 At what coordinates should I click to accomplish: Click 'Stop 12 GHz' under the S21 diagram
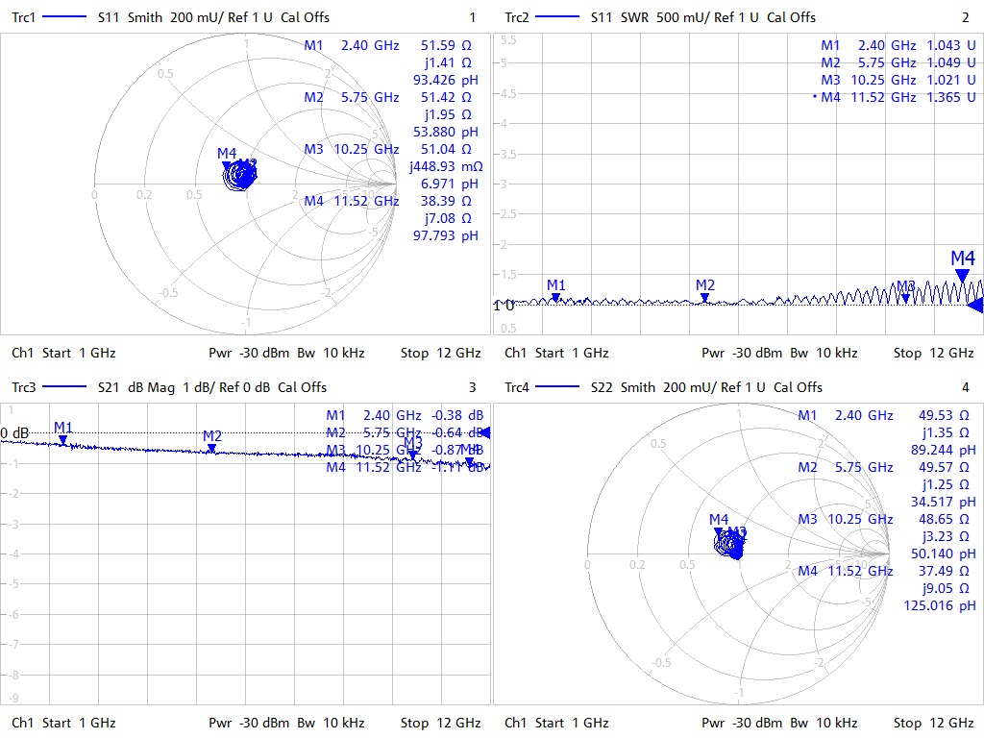pos(440,723)
